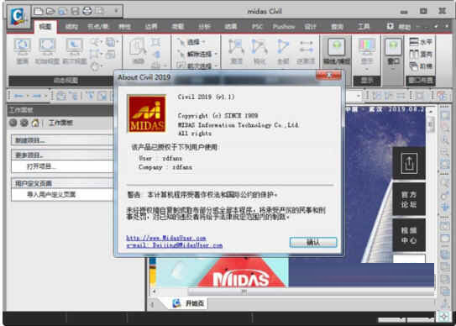Tile windows with 竖向 vertical

click(x=421, y=54)
